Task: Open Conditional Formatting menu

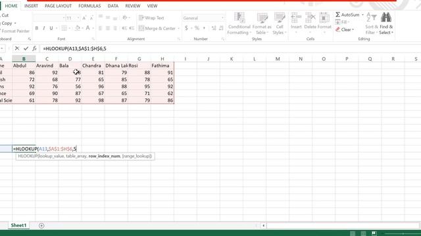Action: pyautogui.click(x=239, y=24)
